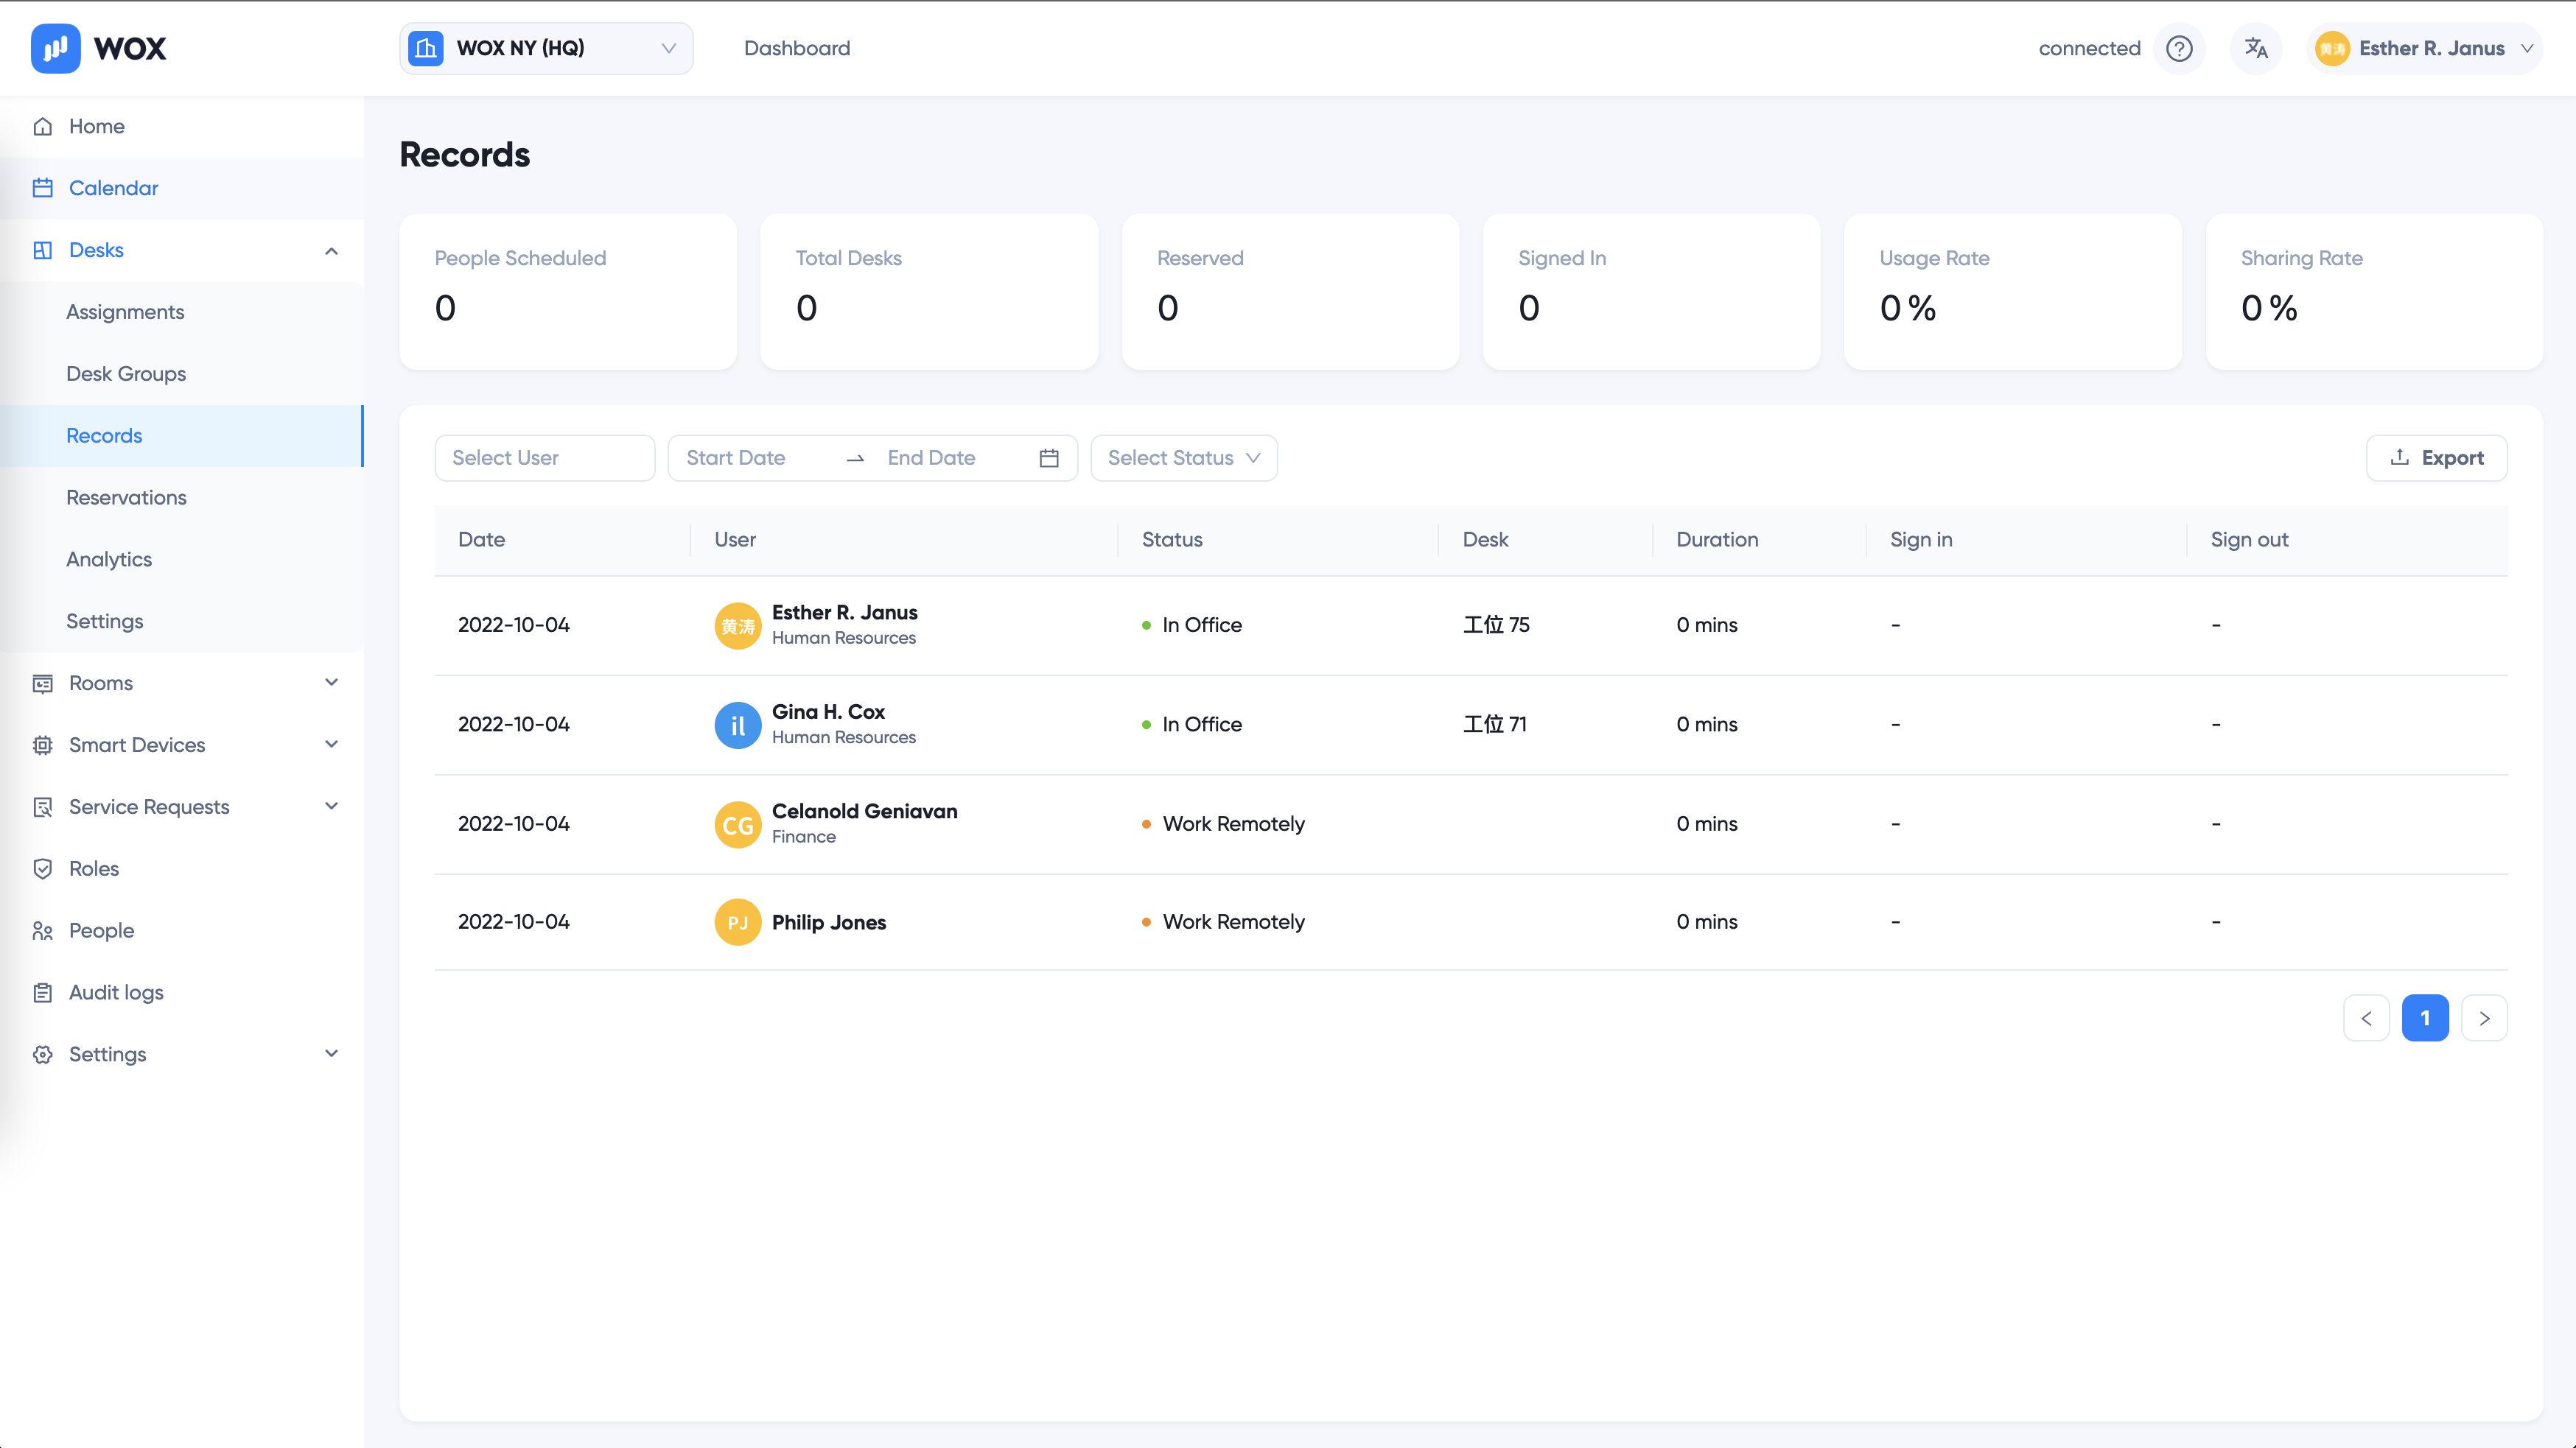Image resolution: width=2576 pixels, height=1448 pixels.
Task: Go to previous page arrow
Action: coord(2366,1019)
